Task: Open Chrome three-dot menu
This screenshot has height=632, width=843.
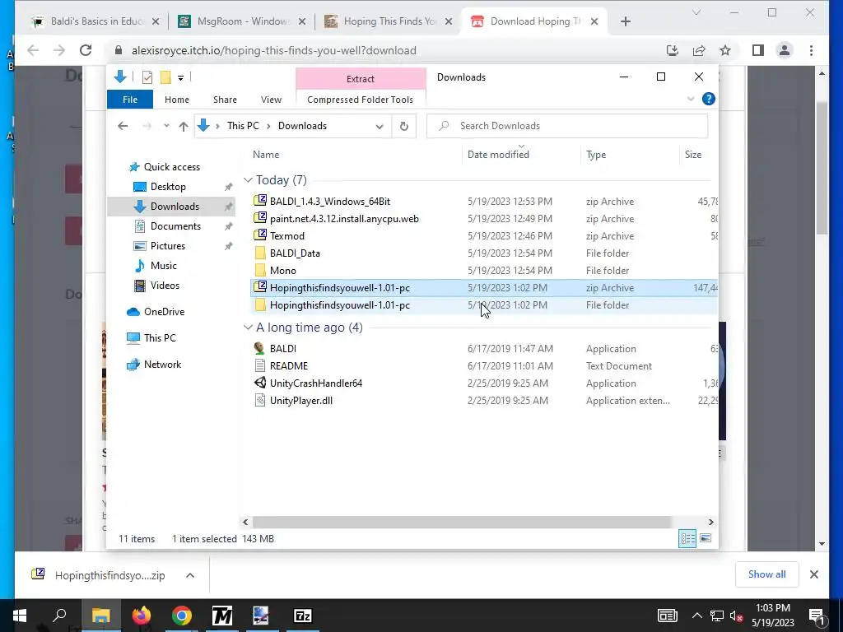Action: 811,50
